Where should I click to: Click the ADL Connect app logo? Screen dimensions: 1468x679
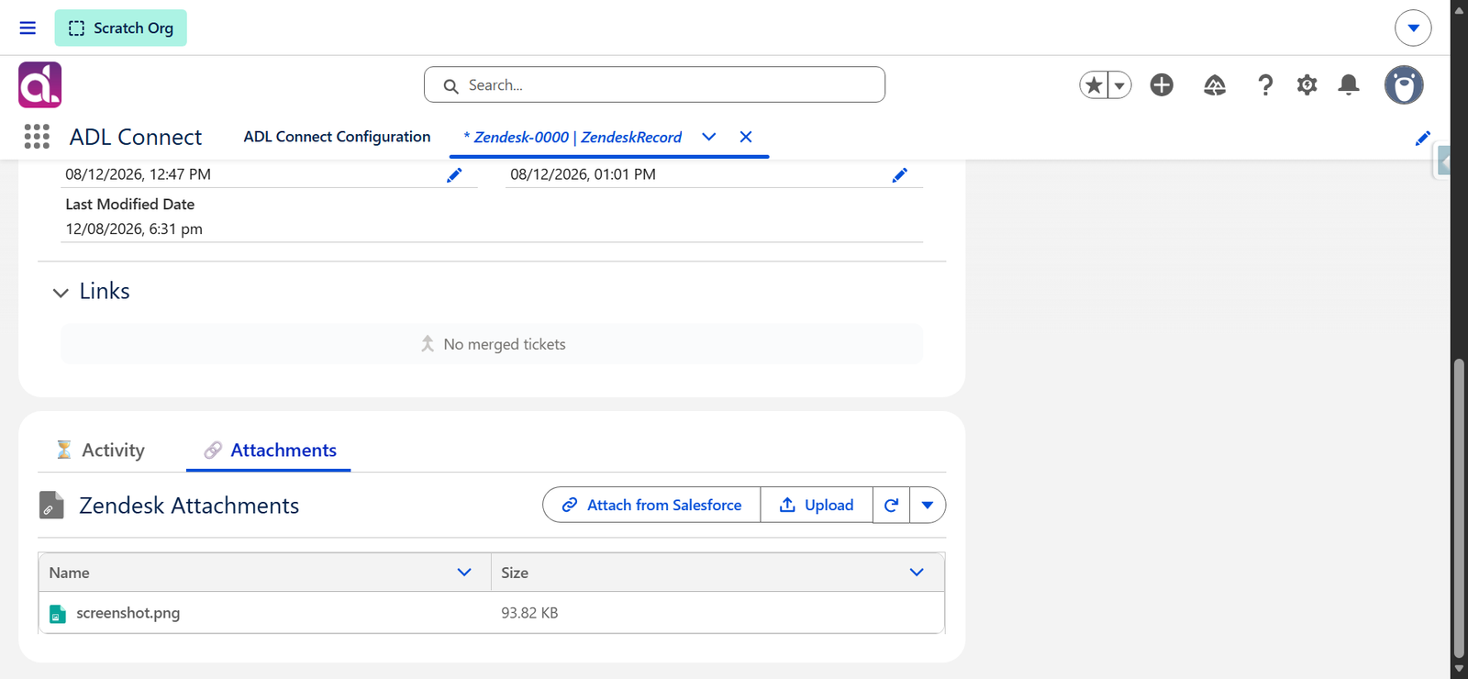tap(40, 84)
